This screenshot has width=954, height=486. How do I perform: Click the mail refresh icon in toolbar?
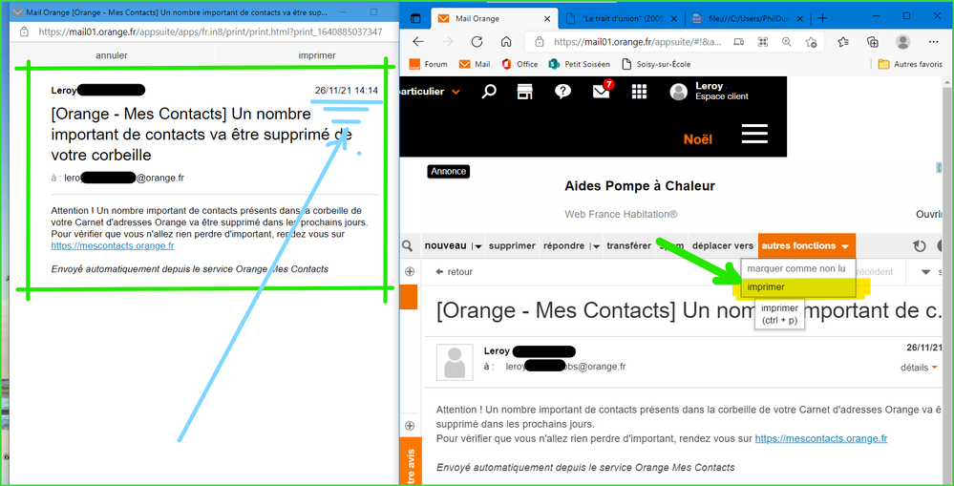920,246
